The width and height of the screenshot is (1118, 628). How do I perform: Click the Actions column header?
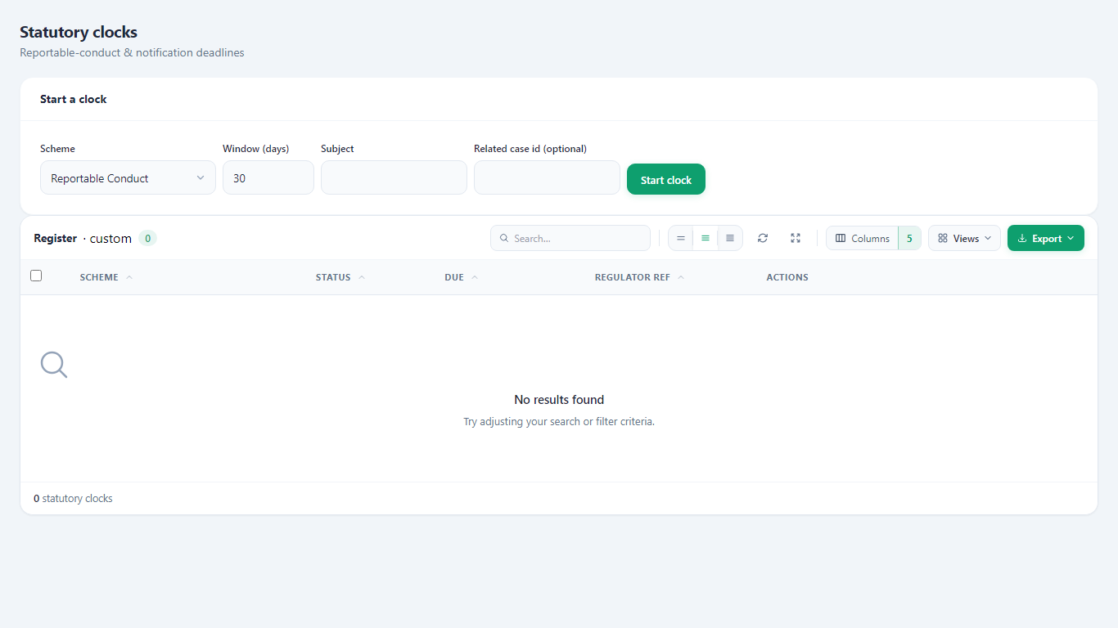tap(787, 277)
